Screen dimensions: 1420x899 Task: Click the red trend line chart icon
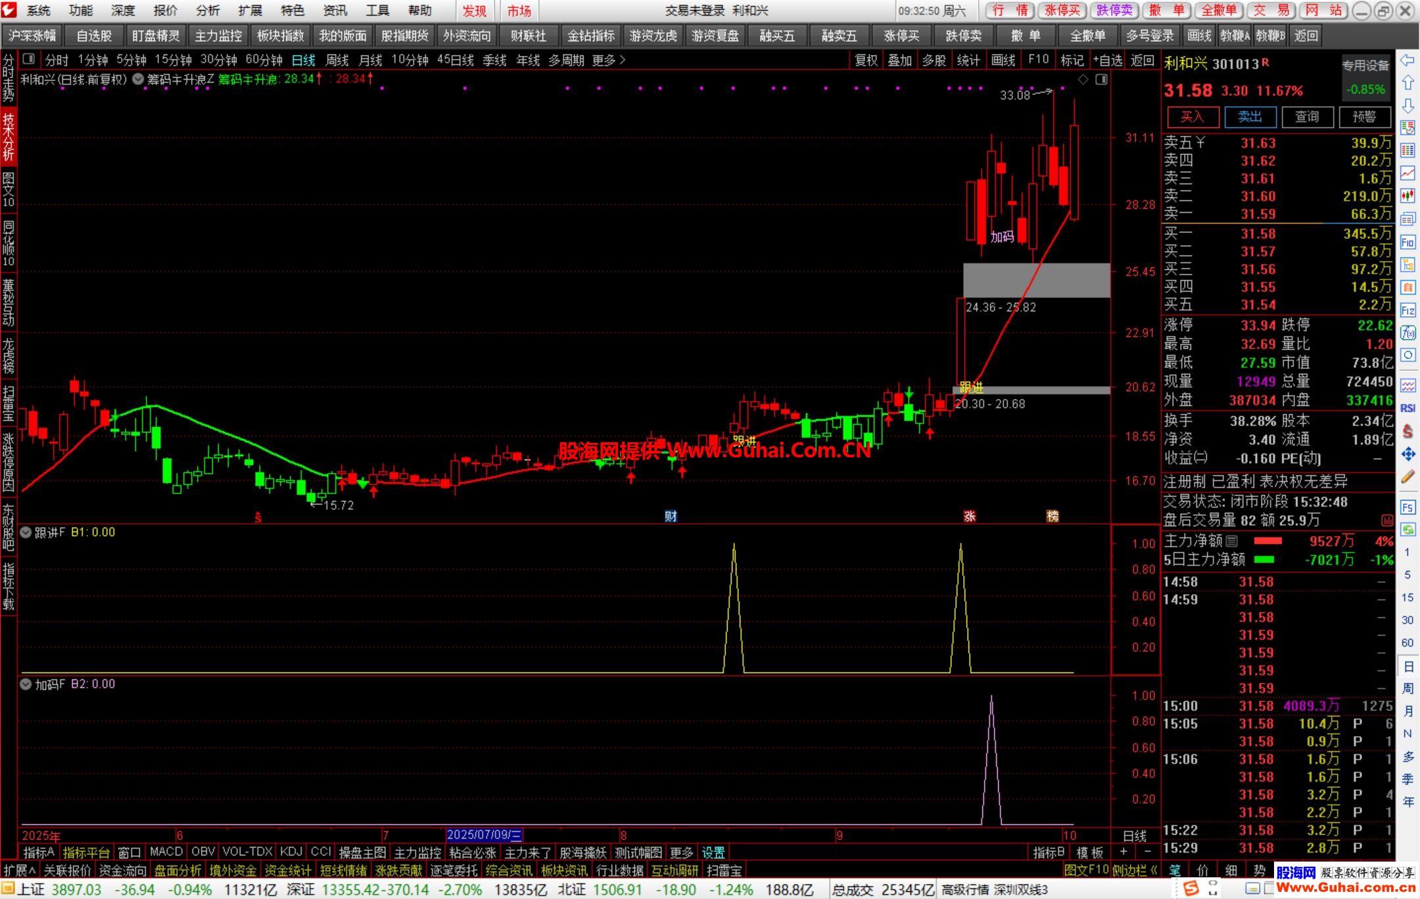click(1407, 173)
